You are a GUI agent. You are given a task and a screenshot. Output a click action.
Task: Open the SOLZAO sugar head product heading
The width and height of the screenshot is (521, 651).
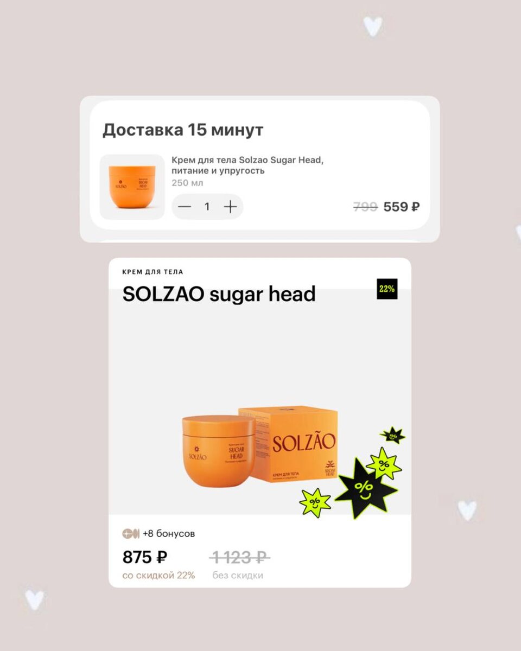coord(219,294)
